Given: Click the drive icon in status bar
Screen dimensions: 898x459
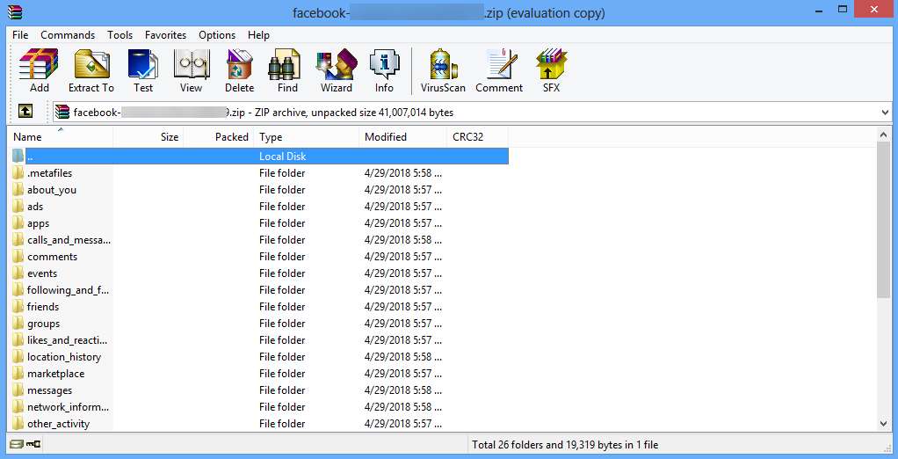Looking at the screenshot, I should [x=16, y=443].
